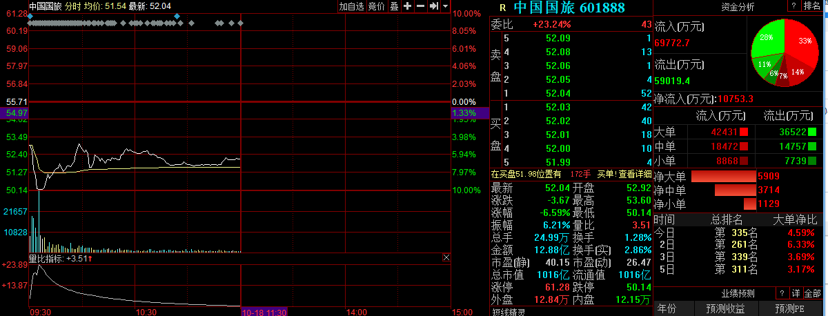
Task: Click the 跌停 50.14 limit-down value
Action: [x=639, y=287]
